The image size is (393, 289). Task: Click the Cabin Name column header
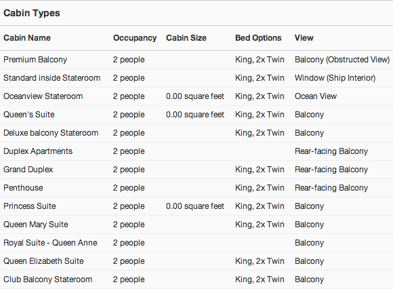(x=27, y=38)
